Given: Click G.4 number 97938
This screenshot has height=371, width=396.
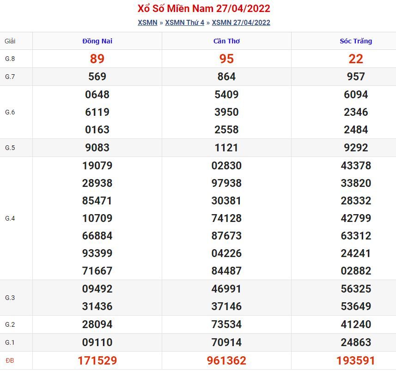Looking at the screenshot, I should [226, 183].
